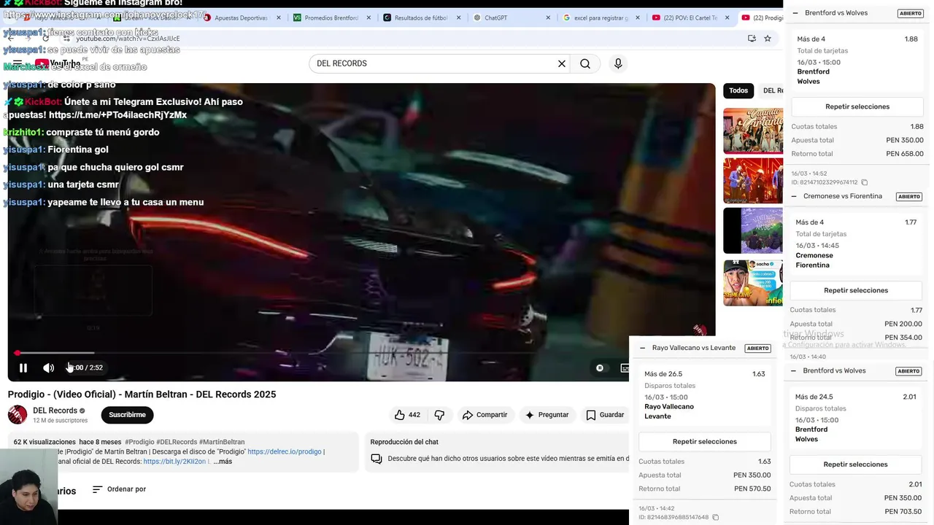Click the Compartir share button
934x525 pixels.
tap(485, 415)
